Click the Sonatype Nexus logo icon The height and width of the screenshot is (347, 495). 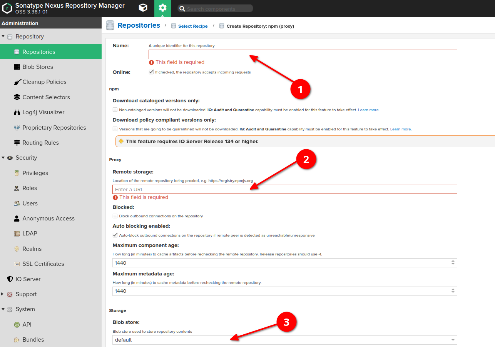pos(7,8)
